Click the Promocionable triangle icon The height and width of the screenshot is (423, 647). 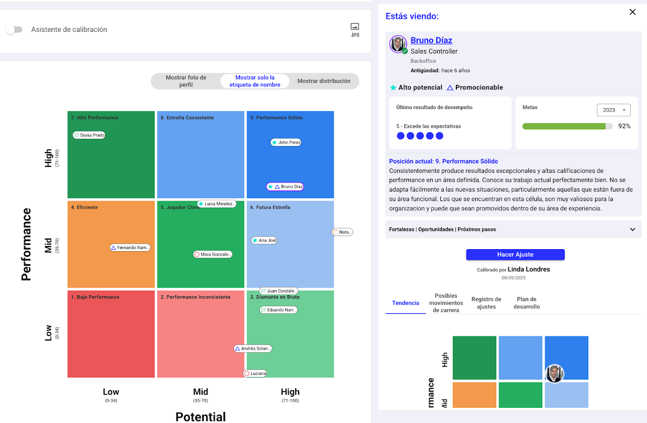click(450, 87)
